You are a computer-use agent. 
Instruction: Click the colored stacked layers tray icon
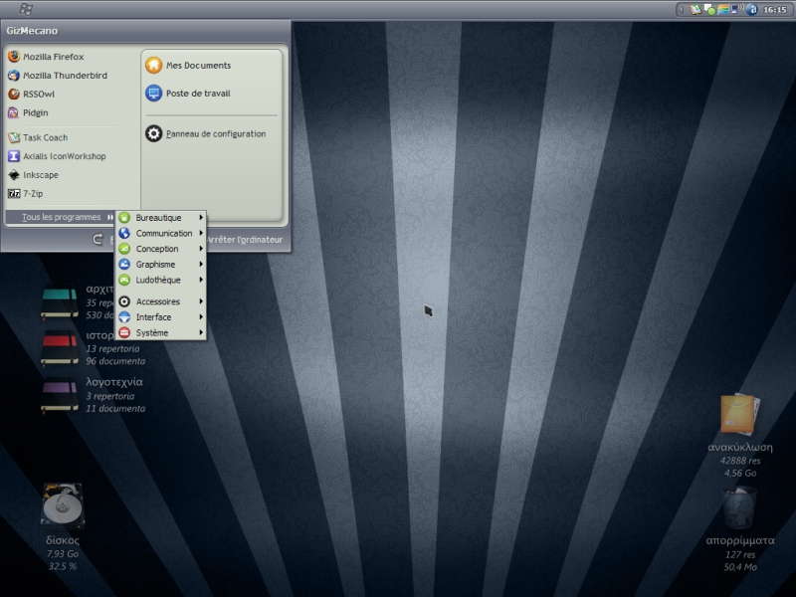coord(723,9)
